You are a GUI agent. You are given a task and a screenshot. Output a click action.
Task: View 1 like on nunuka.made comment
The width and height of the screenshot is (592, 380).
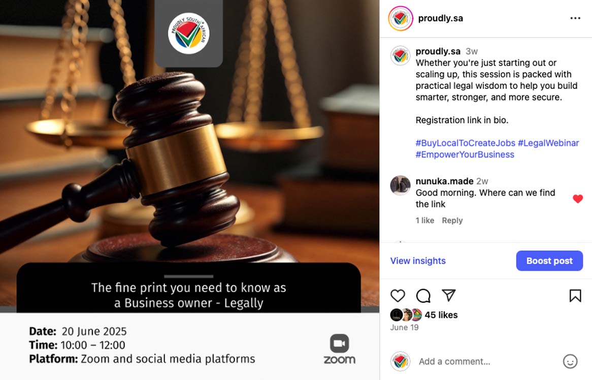tap(425, 220)
